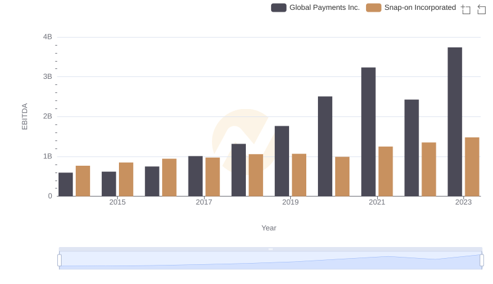
Task: Click the EBITDA axis title
Action: [x=25, y=116]
